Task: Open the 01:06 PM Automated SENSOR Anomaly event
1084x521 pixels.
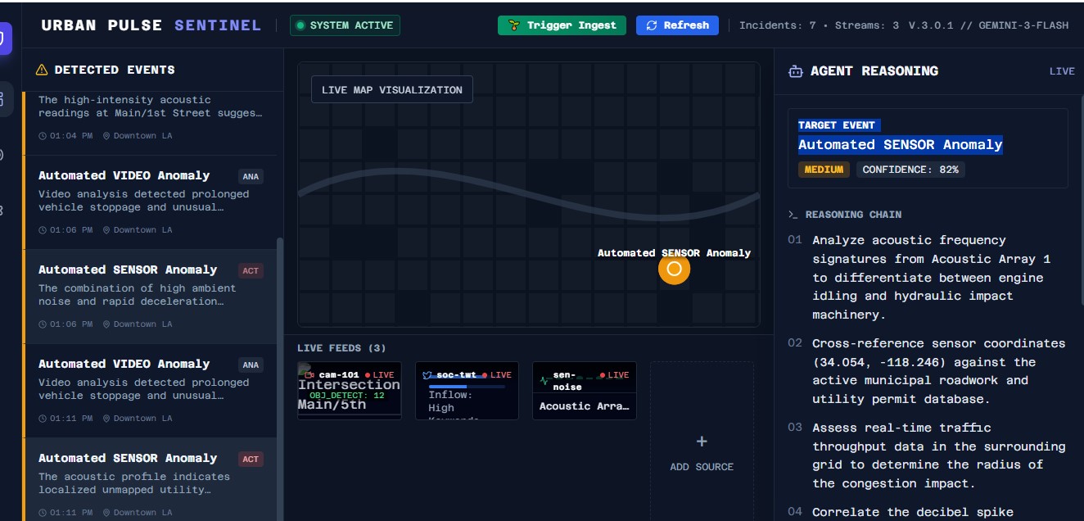Action: (x=151, y=297)
